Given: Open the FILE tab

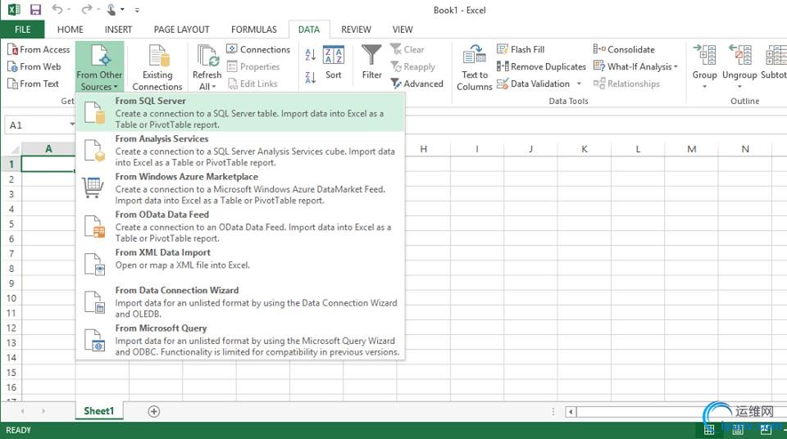Looking at the screenshot, I should pos(22,29).
